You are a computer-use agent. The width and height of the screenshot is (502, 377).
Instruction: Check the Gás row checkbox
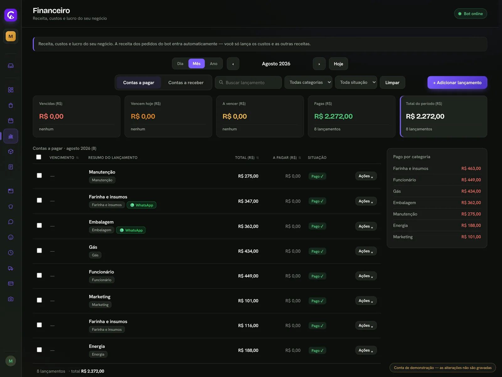(39, 250)
